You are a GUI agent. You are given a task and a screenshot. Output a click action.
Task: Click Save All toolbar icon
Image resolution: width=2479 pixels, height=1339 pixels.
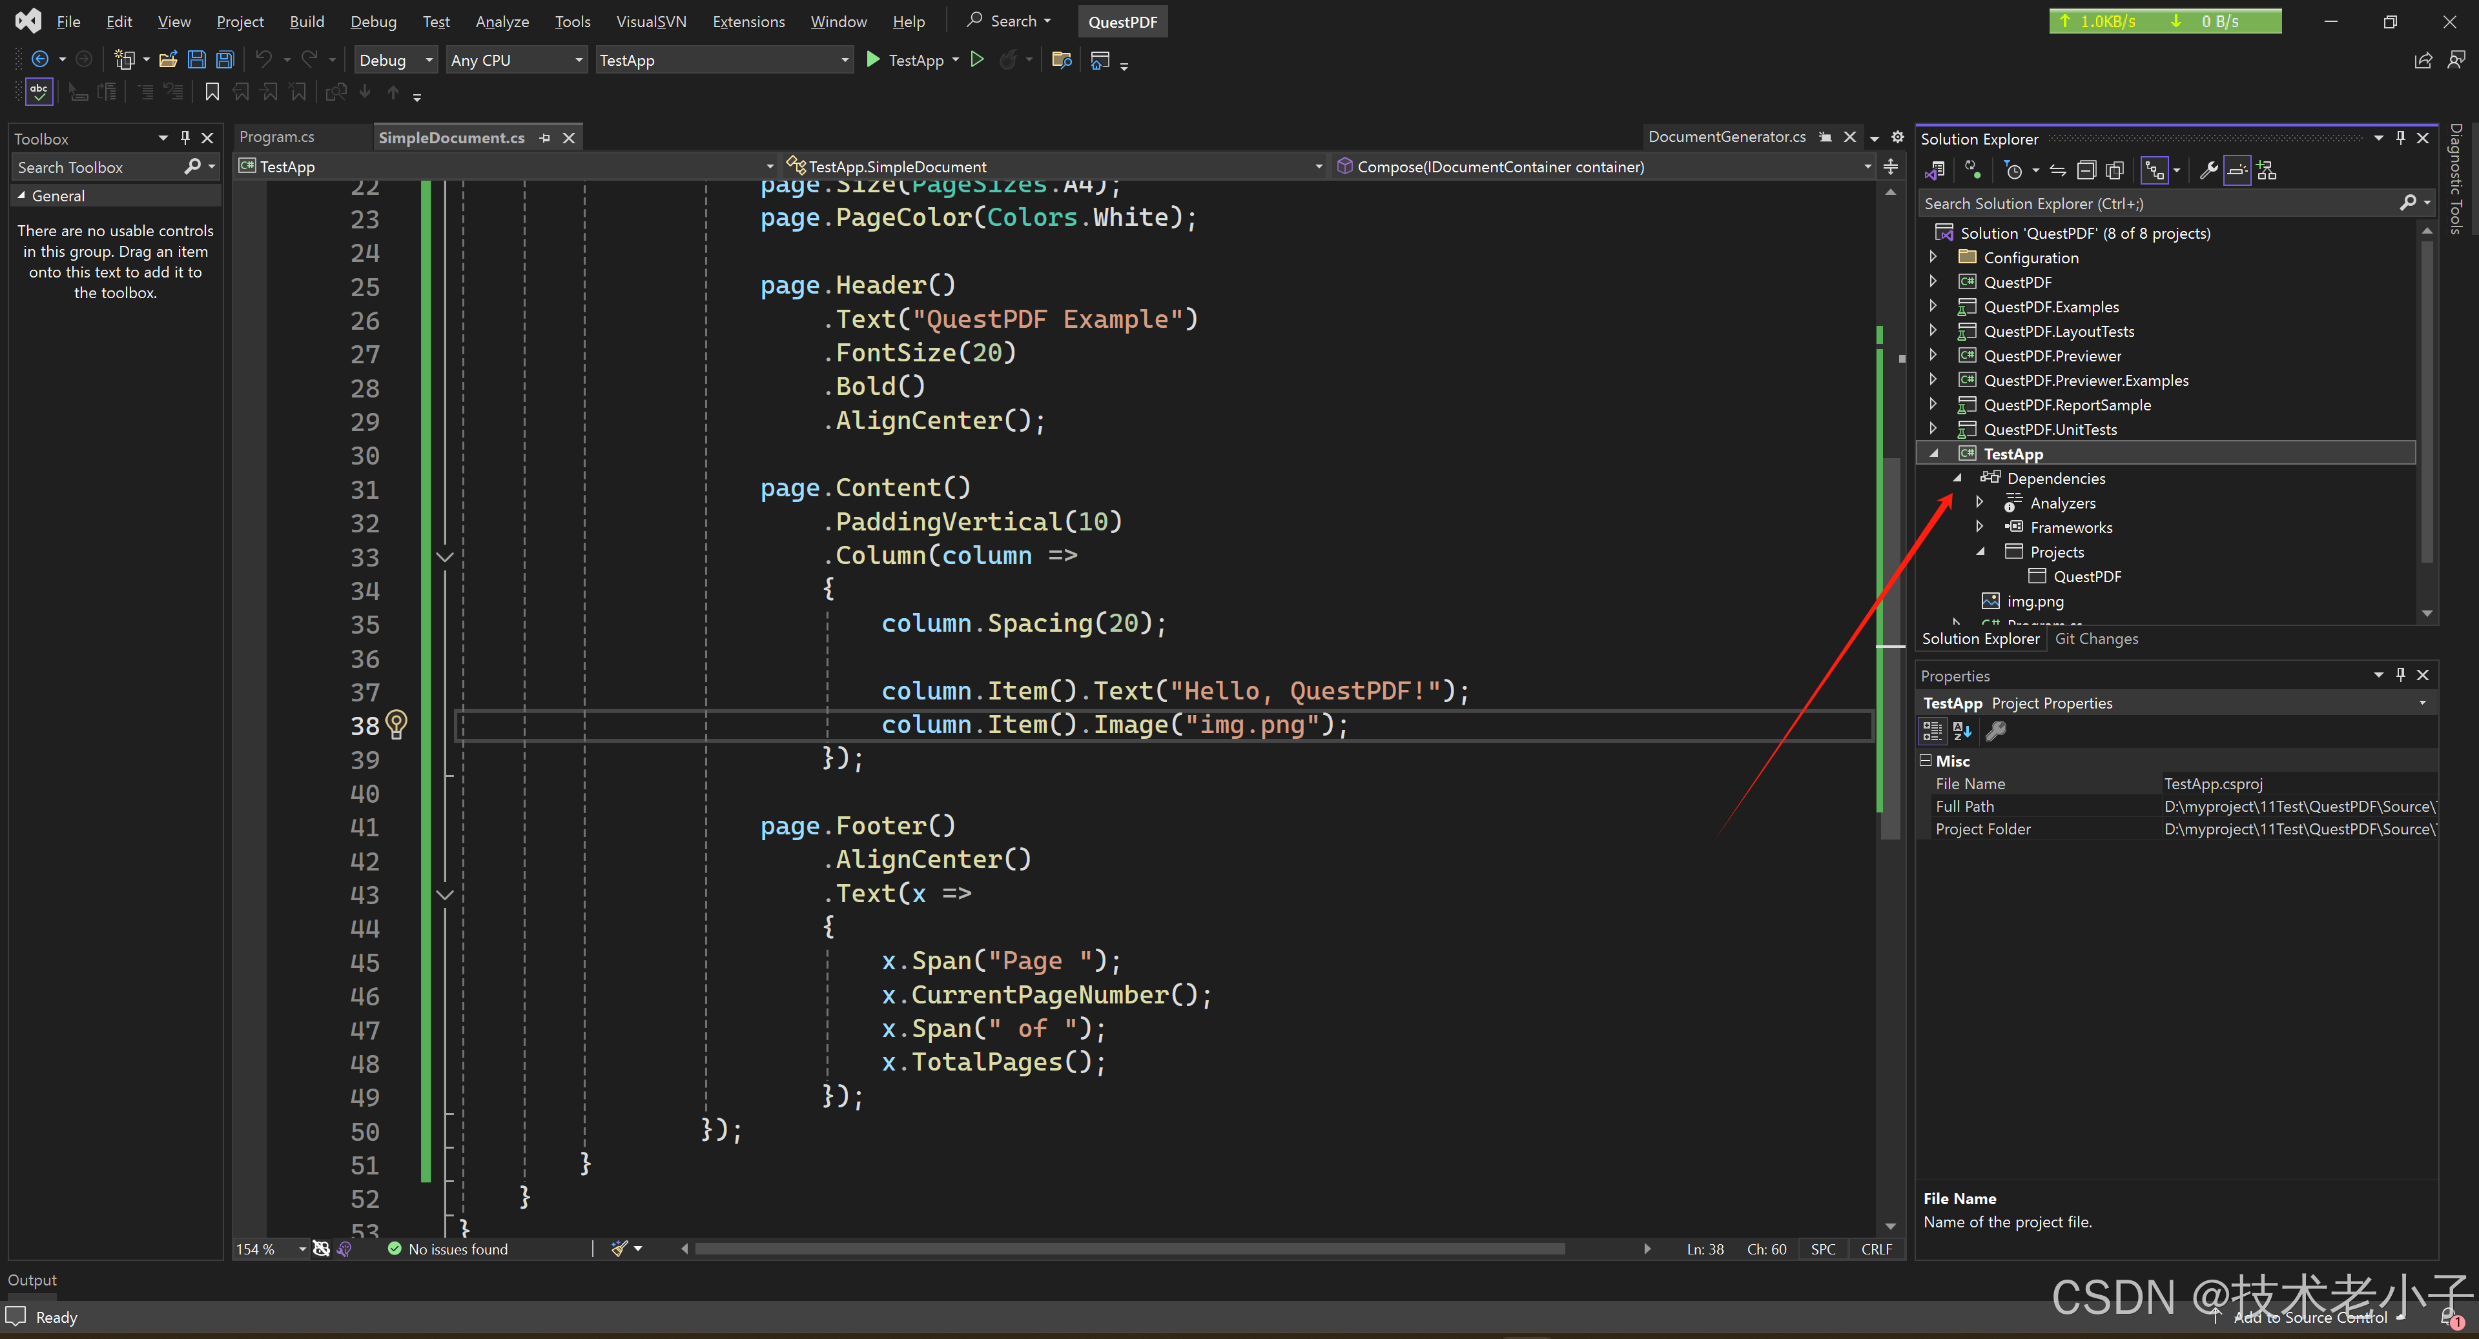click(x=224, y=59)
